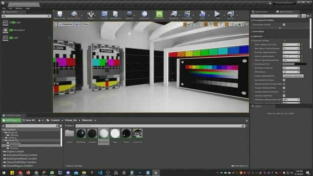Open the Volume Lighting Method dropdown
The height and width of the screenshot is (176, 313).
(x=293, y=76)
